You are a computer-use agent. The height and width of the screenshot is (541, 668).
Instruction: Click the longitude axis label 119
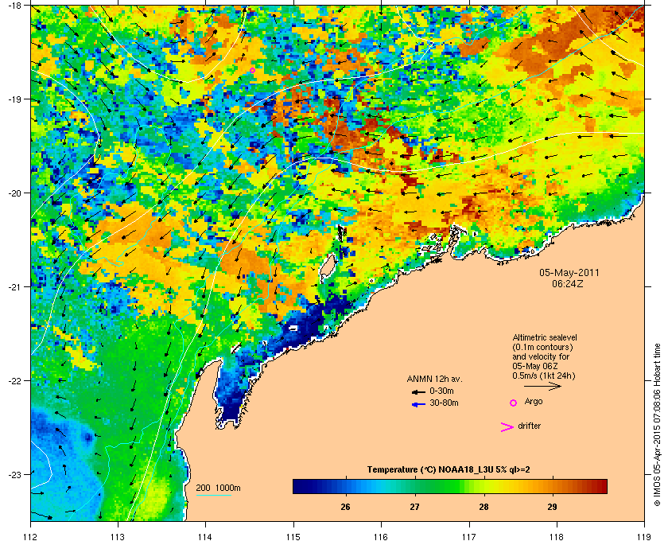click(x=644, y=536)
